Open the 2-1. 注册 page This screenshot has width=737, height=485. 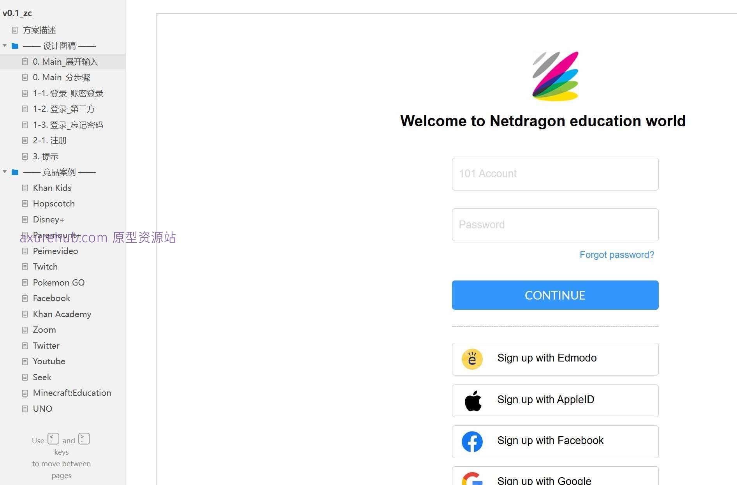point(50,141)
